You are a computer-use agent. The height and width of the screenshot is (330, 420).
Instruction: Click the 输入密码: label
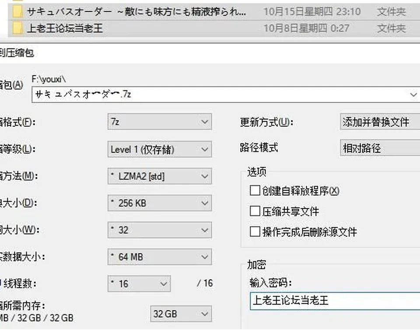(270, 283)
